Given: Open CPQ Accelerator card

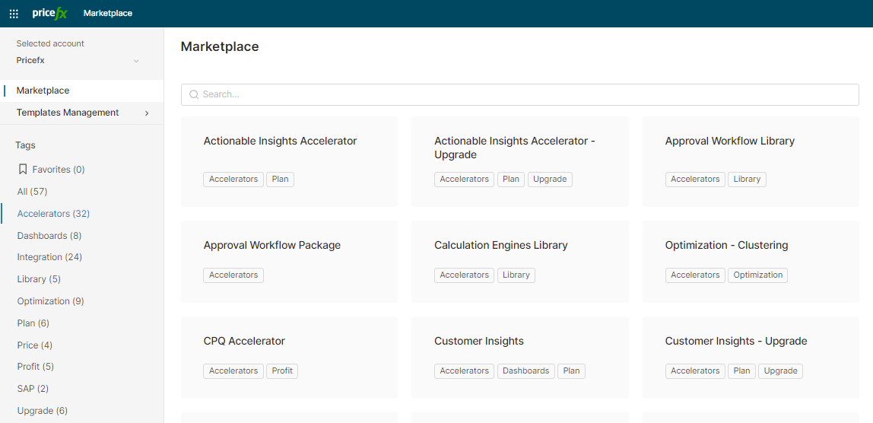Looking at the screenshot, I should pos(290,358).
